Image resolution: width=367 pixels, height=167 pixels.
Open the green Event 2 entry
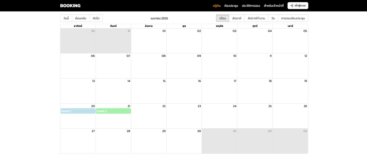[113, 111]
